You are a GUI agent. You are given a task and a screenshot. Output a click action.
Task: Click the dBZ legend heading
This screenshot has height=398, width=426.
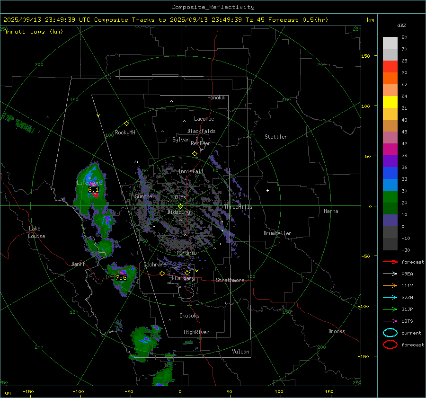[401, 25]
